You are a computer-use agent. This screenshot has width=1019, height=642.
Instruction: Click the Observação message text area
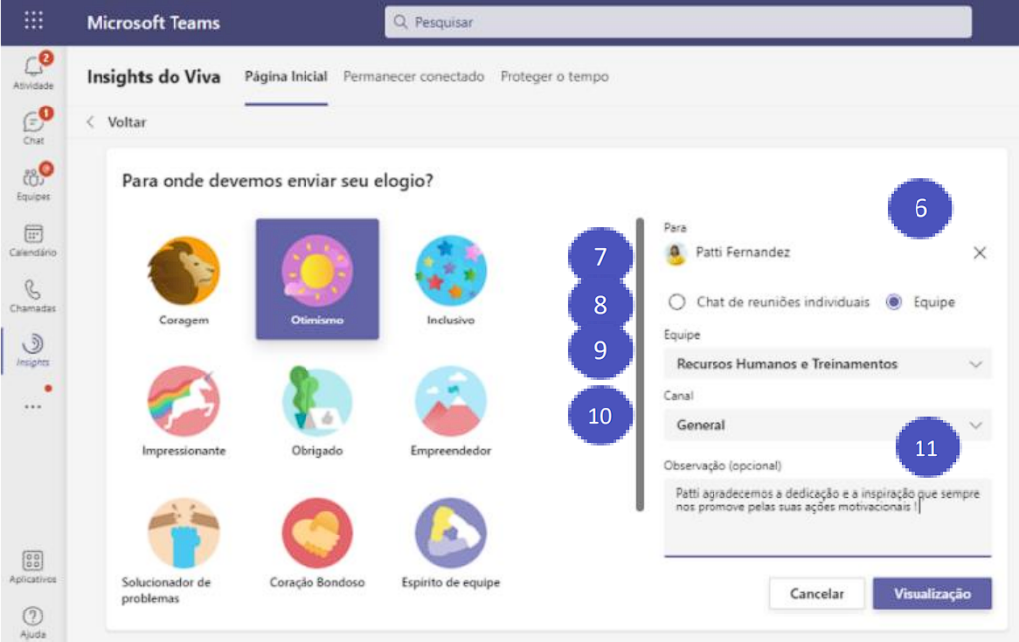827,518
